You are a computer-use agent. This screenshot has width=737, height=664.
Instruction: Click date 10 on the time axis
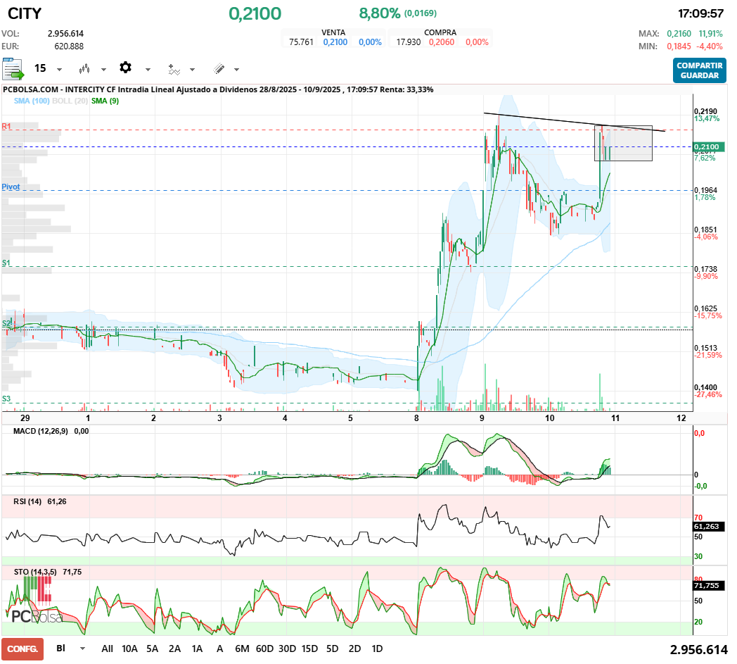[549, 418]
